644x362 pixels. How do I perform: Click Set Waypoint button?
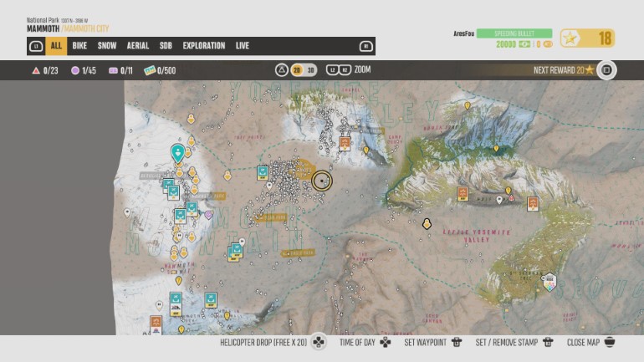tap(432, 343)
